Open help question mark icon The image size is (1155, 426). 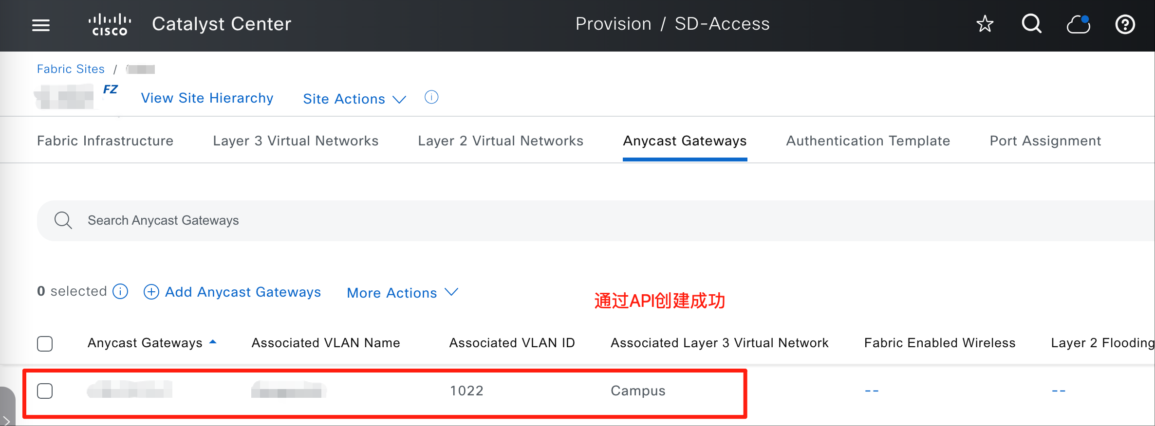(1125, 24)
